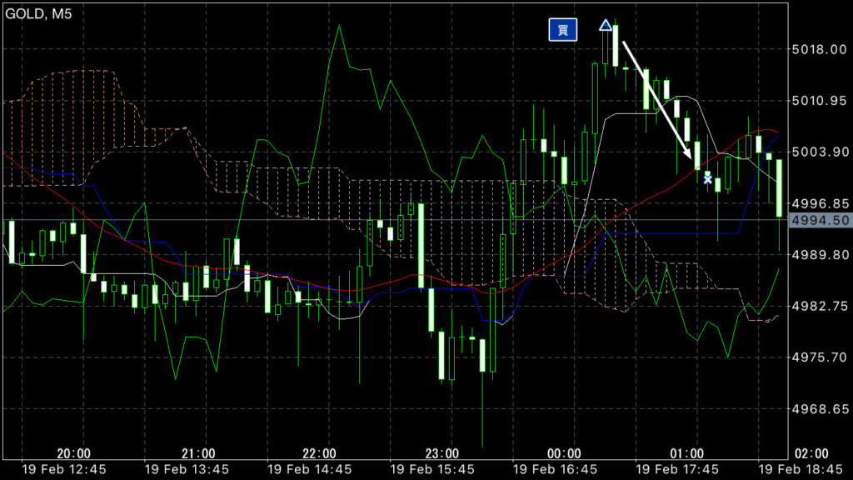Click the 19 Feb 14:45 date label

click(310, 469)
